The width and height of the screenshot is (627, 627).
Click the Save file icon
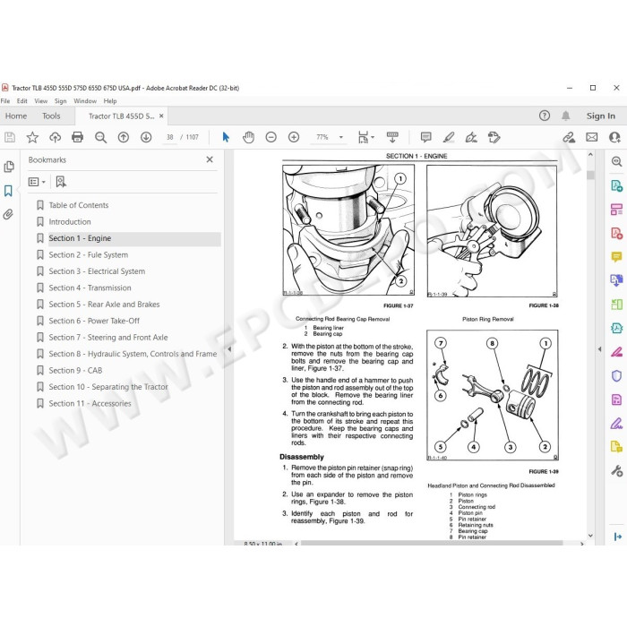10,138
